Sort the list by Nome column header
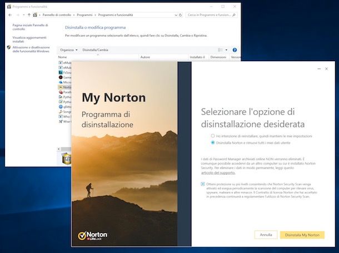Viewport: 339px width, 253px height. [x=62, y=57]
